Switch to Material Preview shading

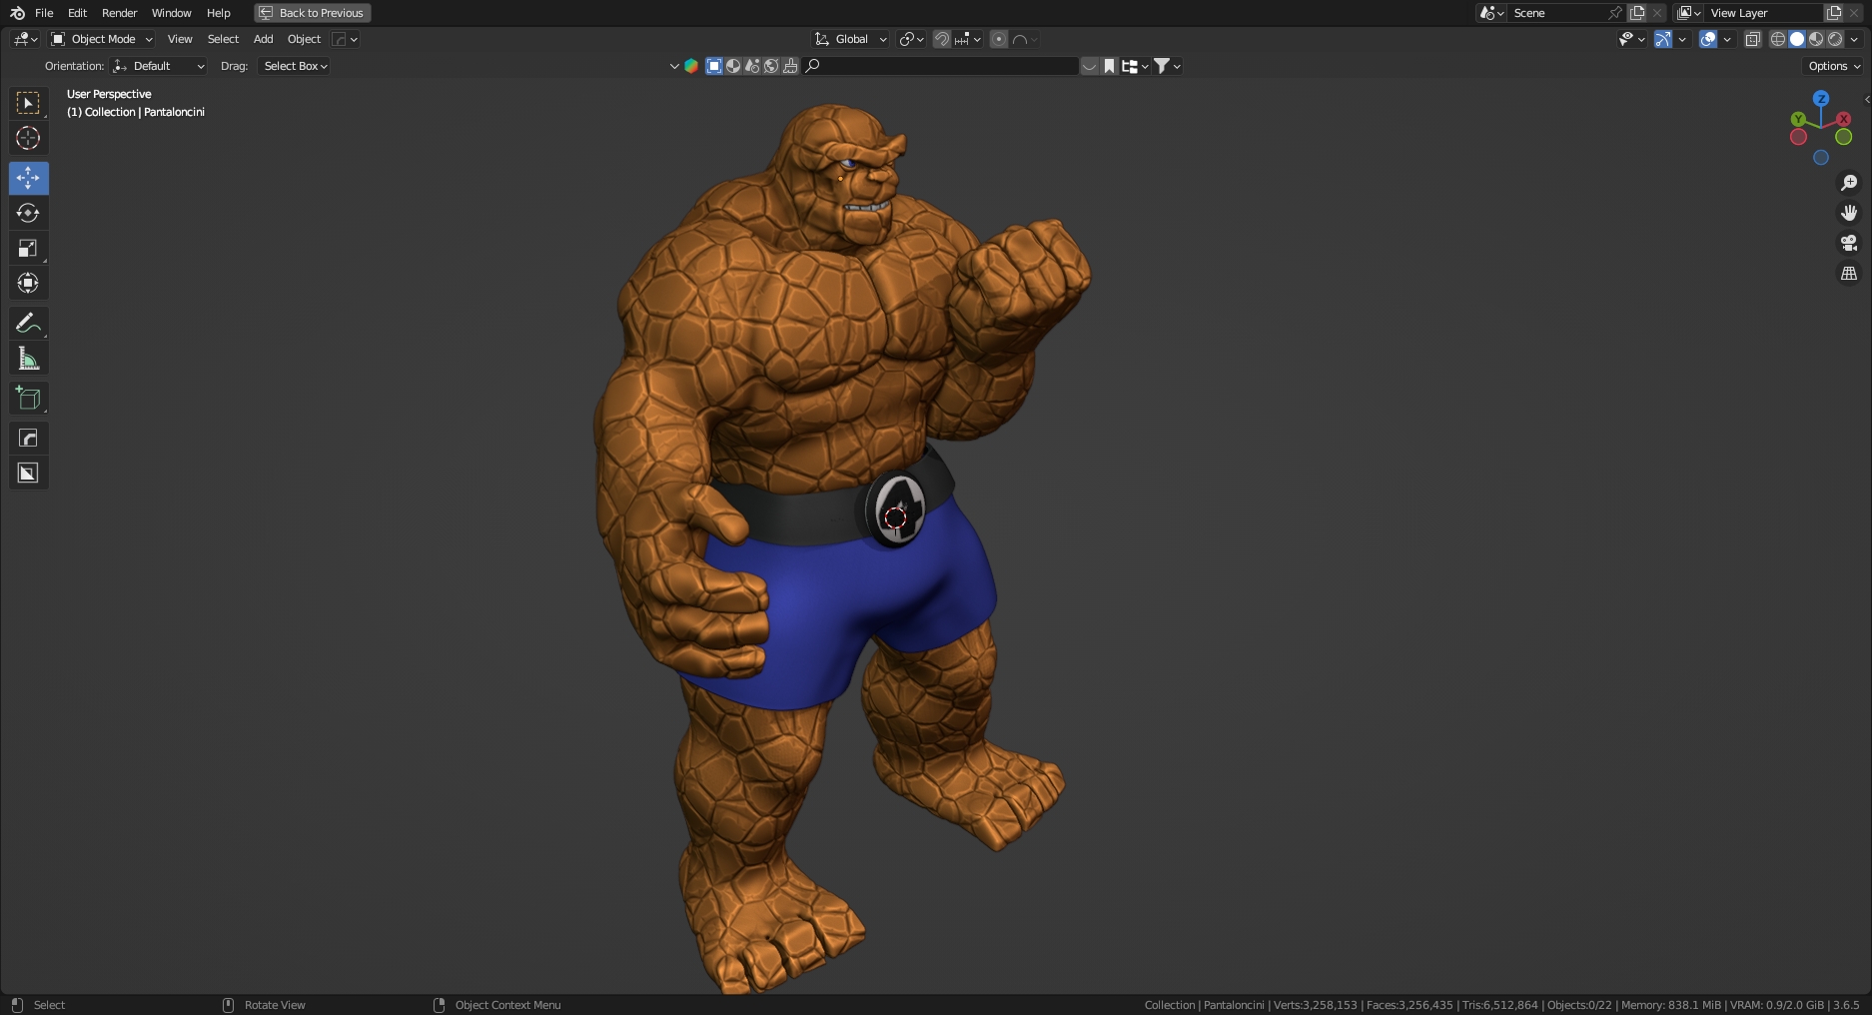click(x=1816, y=39)
